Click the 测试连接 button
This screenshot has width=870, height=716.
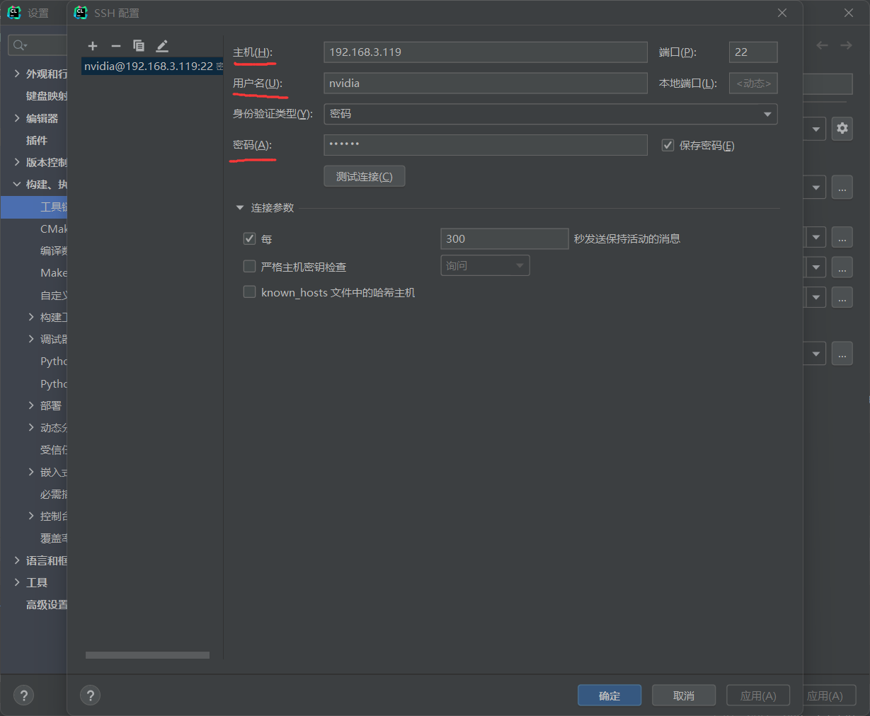pyautogui.click(x=365, y=175)
